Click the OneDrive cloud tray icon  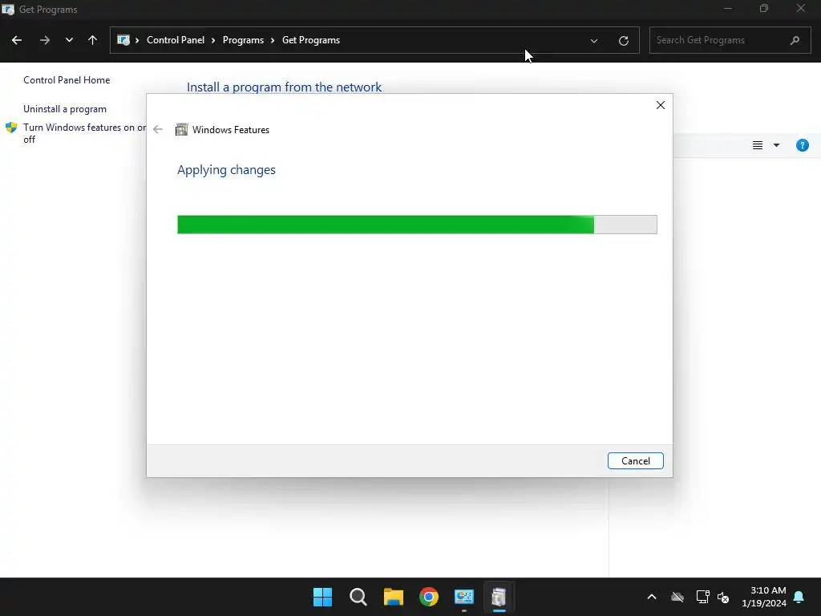click(677, 597)
